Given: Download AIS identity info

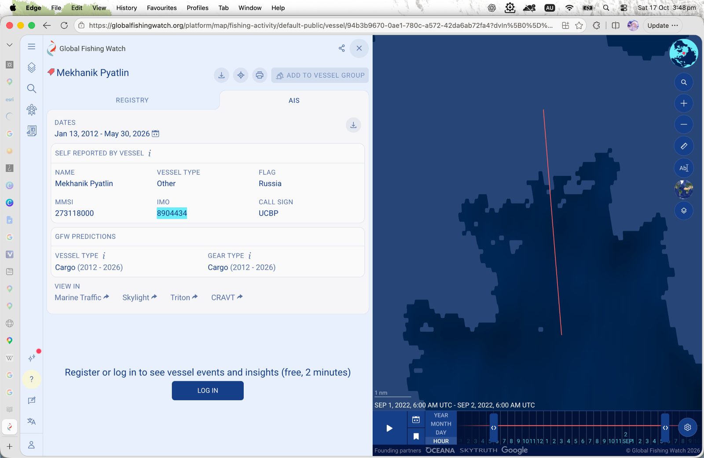Looking at the screenshot, I should point(353,125).
